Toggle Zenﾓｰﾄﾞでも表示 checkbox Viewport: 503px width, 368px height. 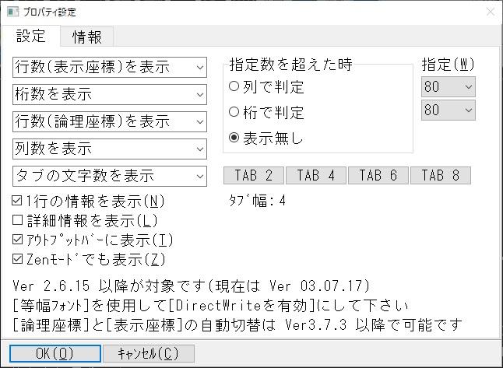(18, 259)
